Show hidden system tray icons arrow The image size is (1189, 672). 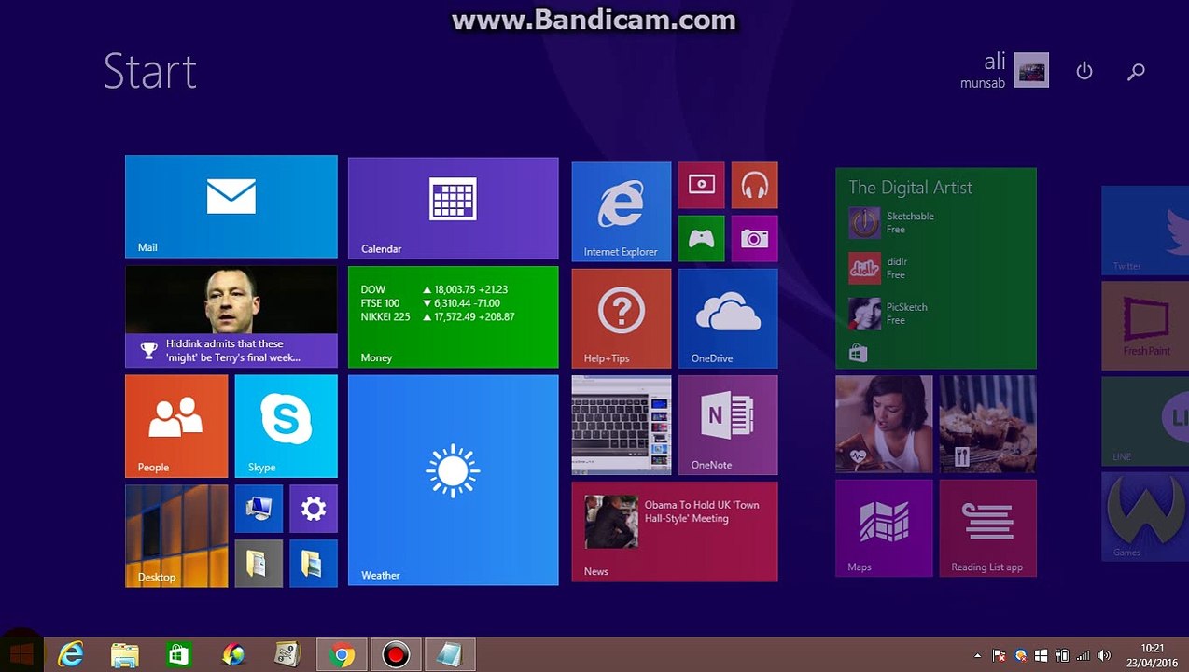tap(977, 655)
